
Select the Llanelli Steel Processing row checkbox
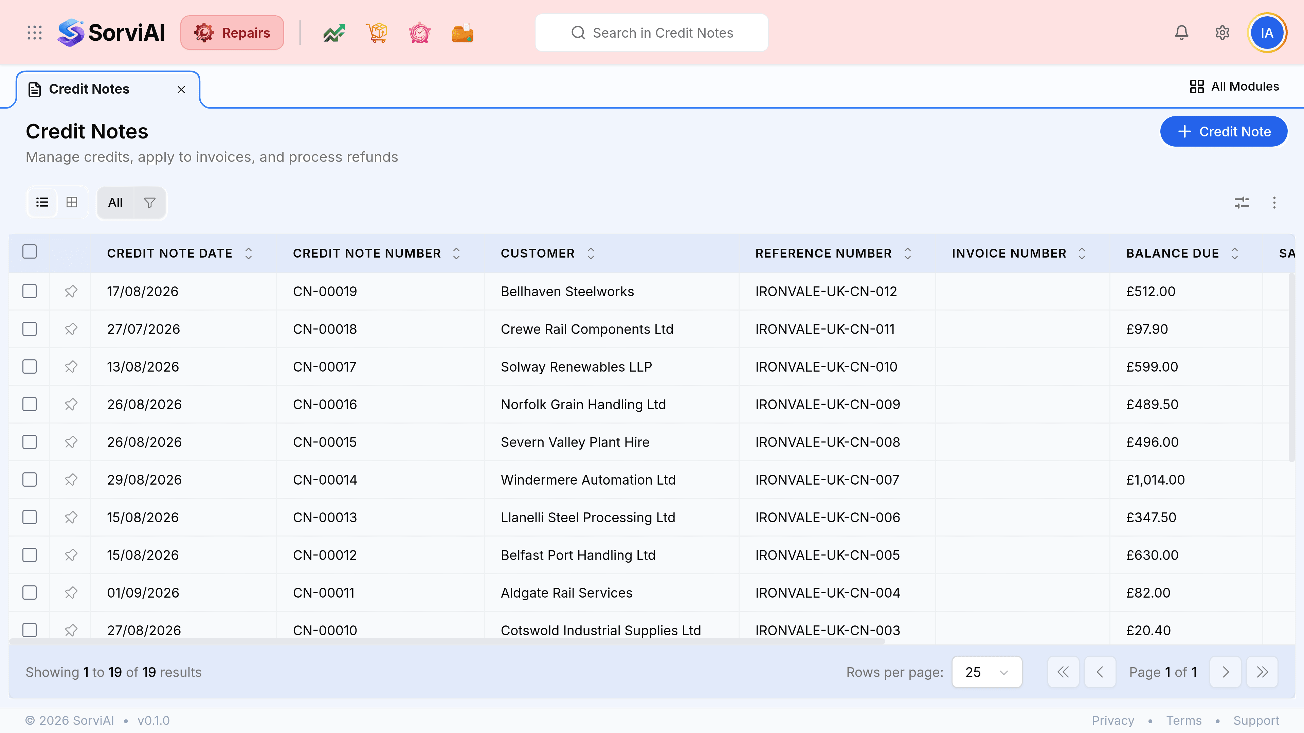pyautogui.click(x=30, y=518)
